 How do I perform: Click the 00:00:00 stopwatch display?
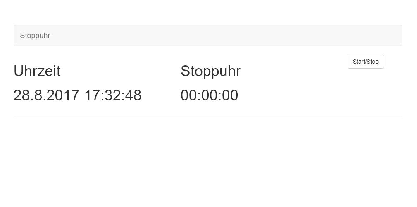[x=209, y=95]
